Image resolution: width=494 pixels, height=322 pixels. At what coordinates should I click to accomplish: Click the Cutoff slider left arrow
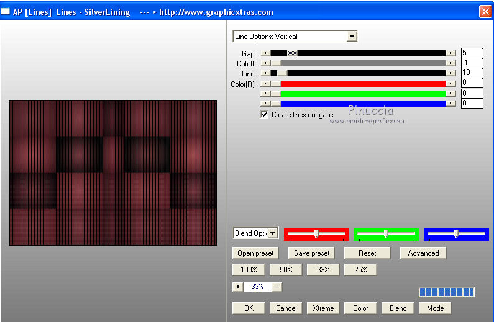[x=265, y=63]
